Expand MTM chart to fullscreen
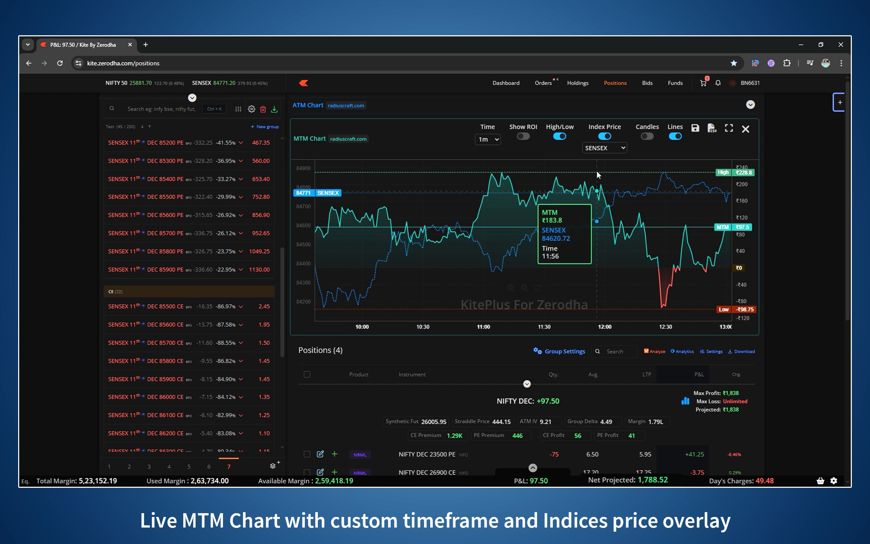Screen dimensions: 870x544 tap(729, 128)
